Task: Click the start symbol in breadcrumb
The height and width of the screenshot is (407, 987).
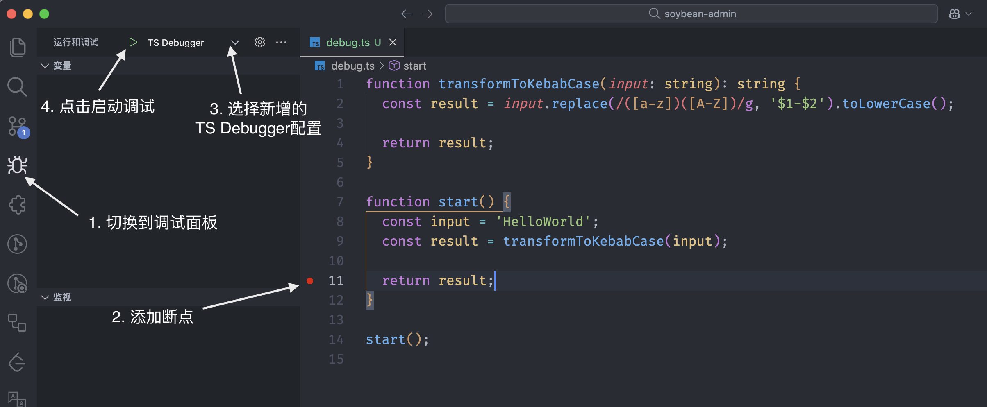Action: pyautogui.click(x=414, y=66)
